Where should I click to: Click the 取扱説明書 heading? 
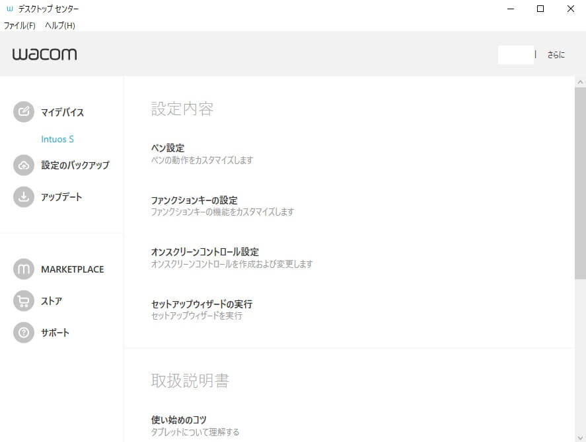190,380
